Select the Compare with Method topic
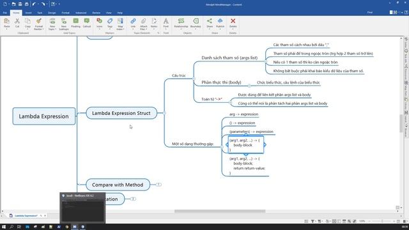Image resolution: width=409 pixels, height=230 pixels. 118,185
